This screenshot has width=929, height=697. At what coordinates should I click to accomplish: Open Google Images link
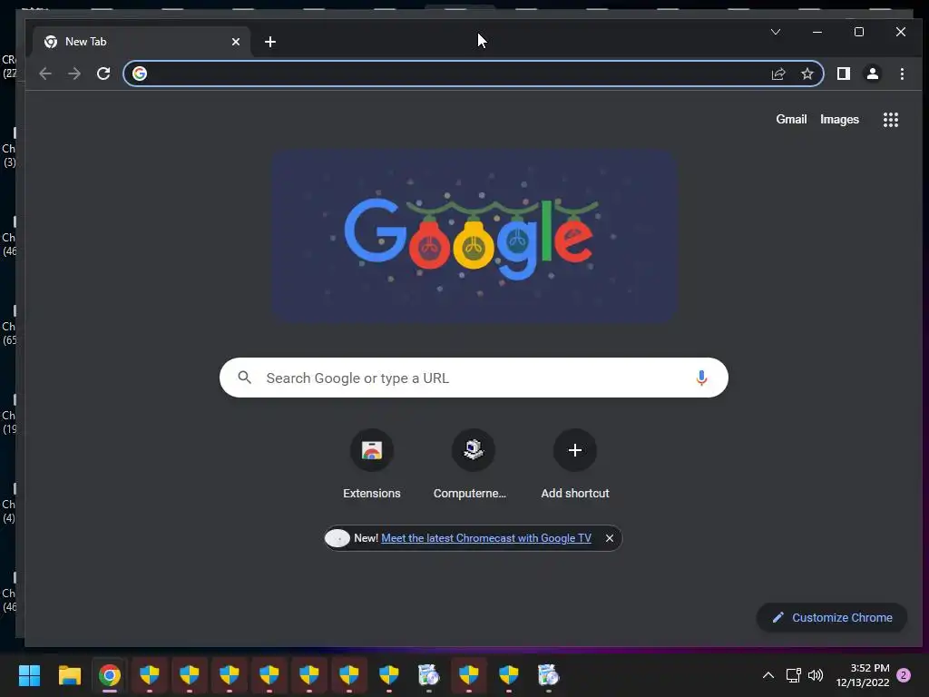[839, 119]
